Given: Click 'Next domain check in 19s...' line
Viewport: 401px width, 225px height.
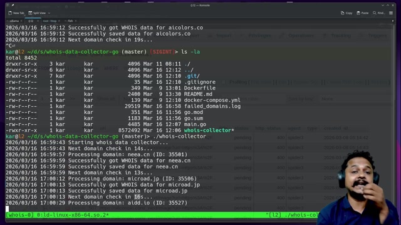Looking at the screenshot, I should click(x=79, y=40).
